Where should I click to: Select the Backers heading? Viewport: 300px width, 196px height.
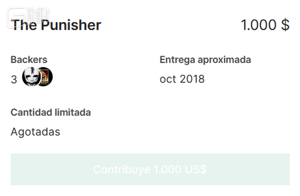(29, 60)
